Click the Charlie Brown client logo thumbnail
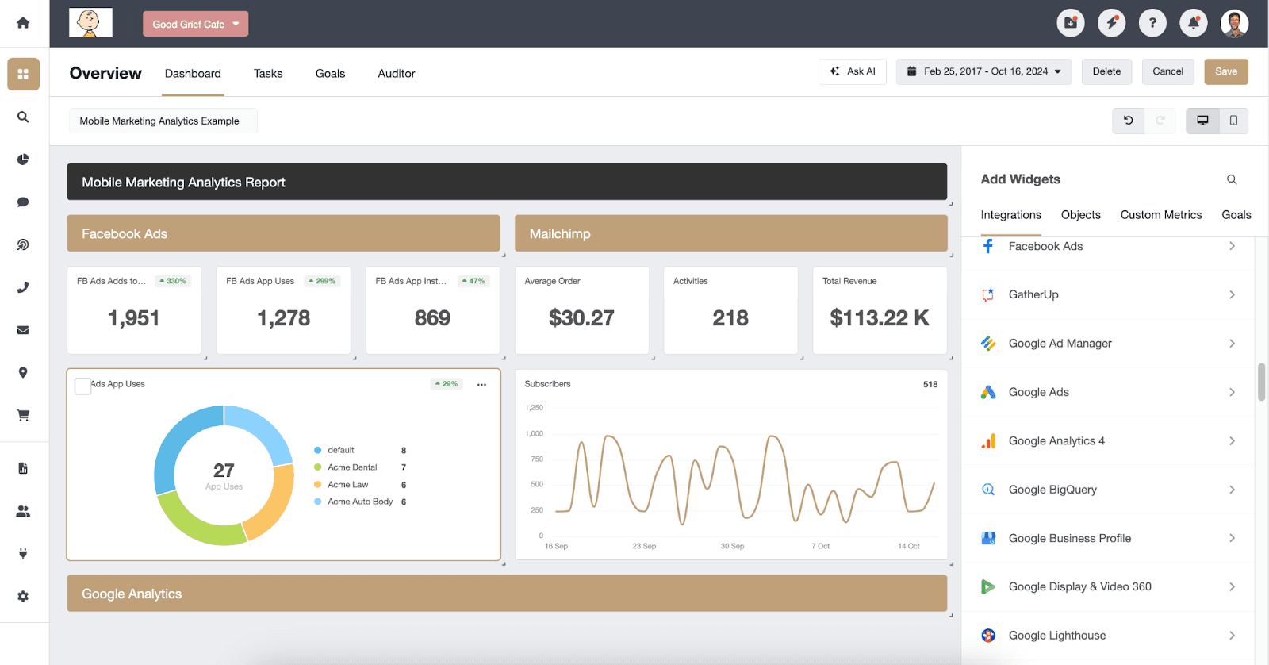 pos(90,23)
